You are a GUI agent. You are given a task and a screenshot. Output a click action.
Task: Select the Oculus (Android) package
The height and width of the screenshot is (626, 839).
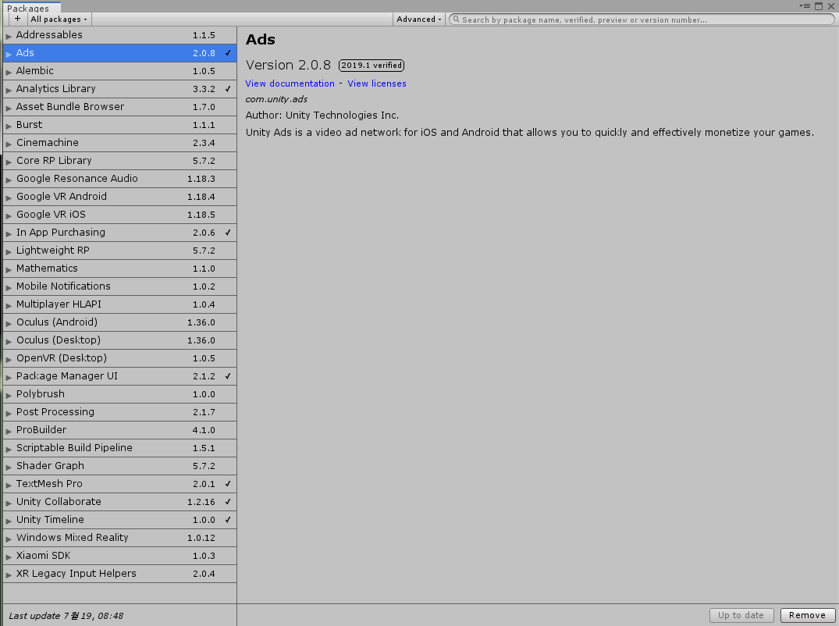(120, 322)
